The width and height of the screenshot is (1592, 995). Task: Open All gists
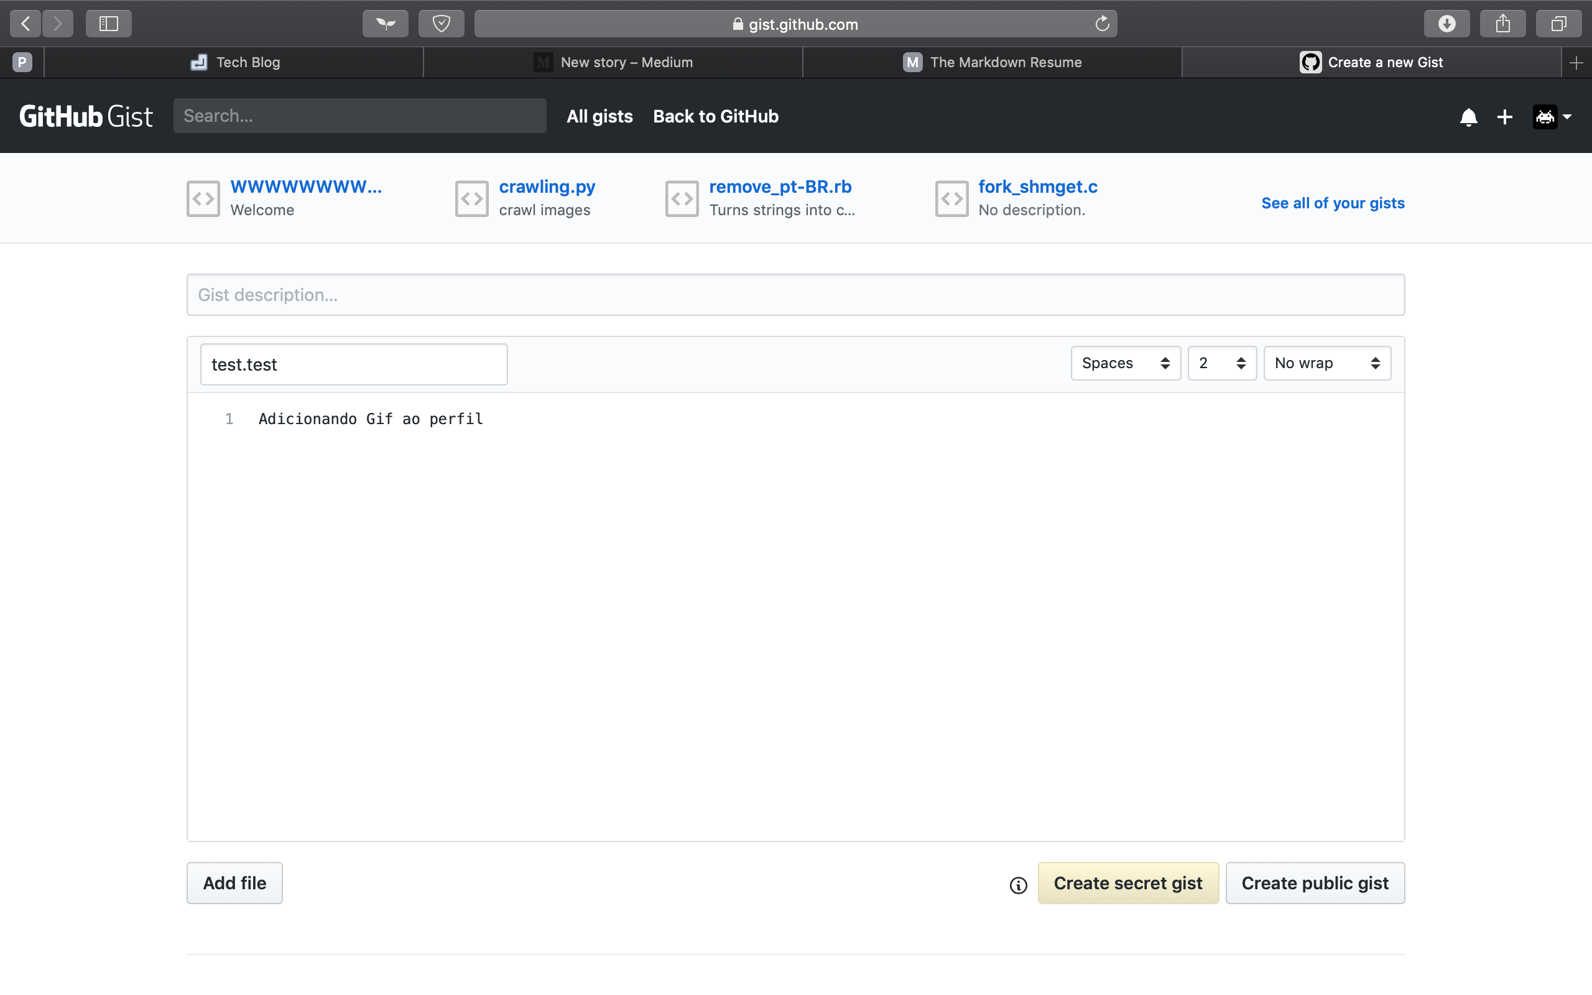[x=599, y=116]
